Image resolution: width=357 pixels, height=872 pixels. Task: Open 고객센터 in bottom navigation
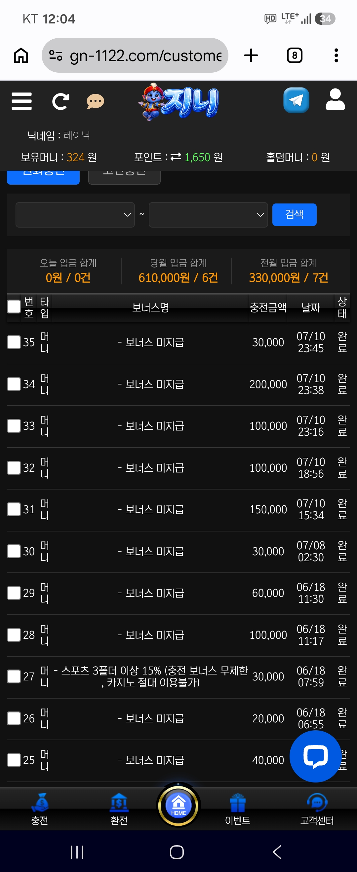pyautogui.click(x=317, y=809)
